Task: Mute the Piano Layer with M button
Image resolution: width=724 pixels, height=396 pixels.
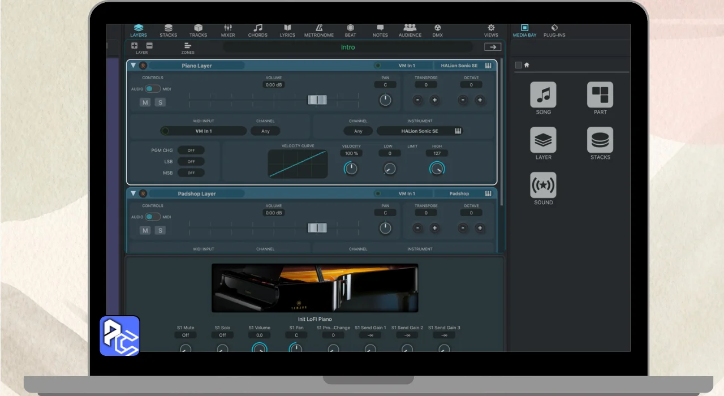Action: (x=145, y=102)
